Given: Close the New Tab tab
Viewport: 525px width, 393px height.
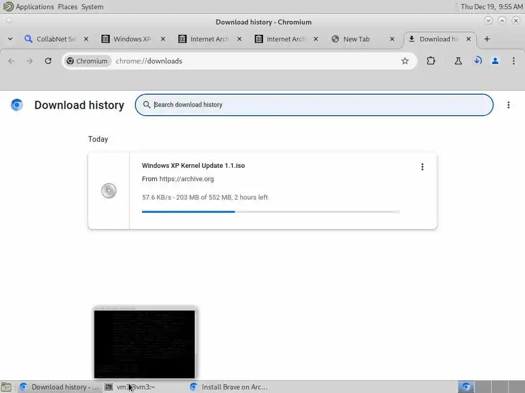Looking at the screenshot, I should click(392, 39).
